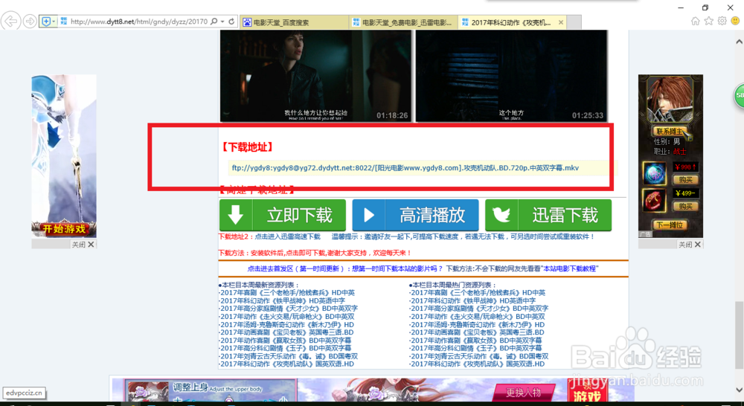Click the page scrollbar down arrow
744x406 pixels.
point(739,390)
